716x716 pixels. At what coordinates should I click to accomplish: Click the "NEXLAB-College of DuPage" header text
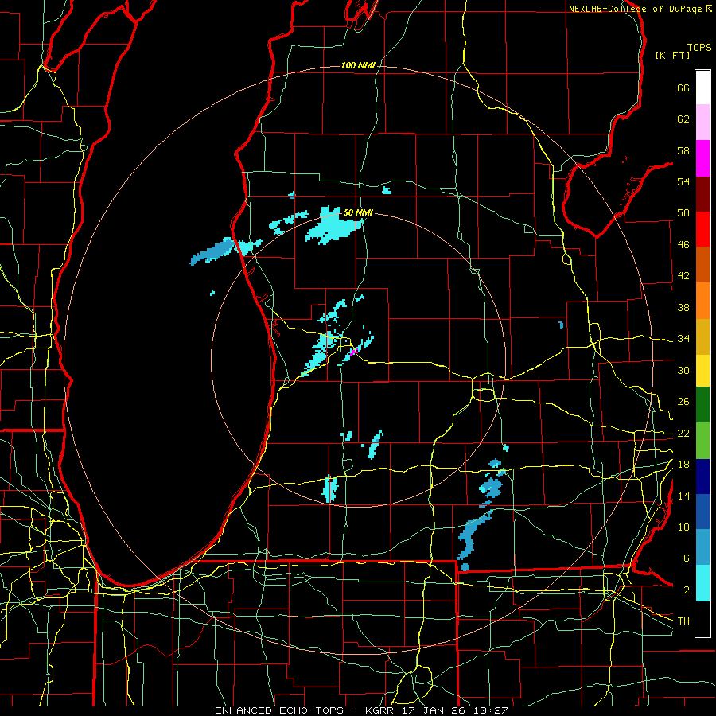pyautogui.click(x=635, y=9)
